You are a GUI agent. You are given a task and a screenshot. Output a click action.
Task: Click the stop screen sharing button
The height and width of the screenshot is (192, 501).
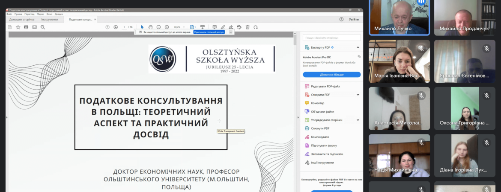tap(209, 32)
